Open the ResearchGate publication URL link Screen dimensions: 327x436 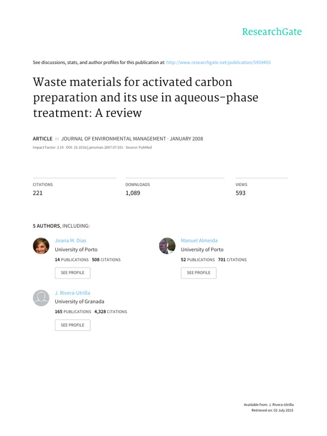[218, 63]
